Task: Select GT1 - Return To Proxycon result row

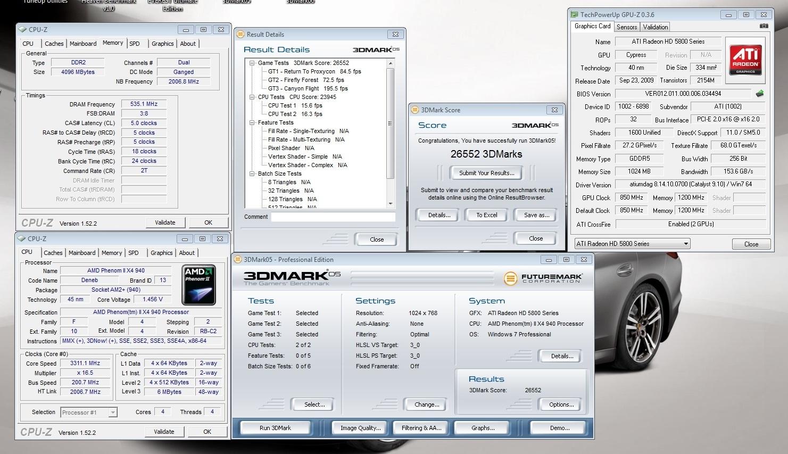Action: 314,71
